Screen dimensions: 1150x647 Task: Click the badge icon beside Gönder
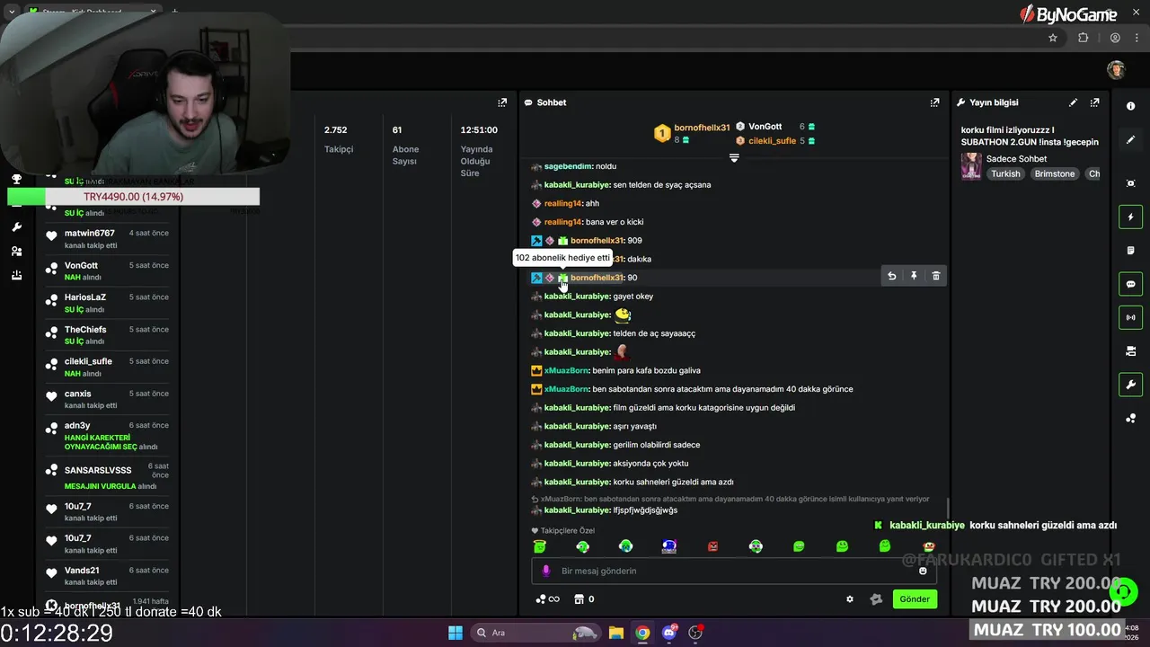[876, 599]
